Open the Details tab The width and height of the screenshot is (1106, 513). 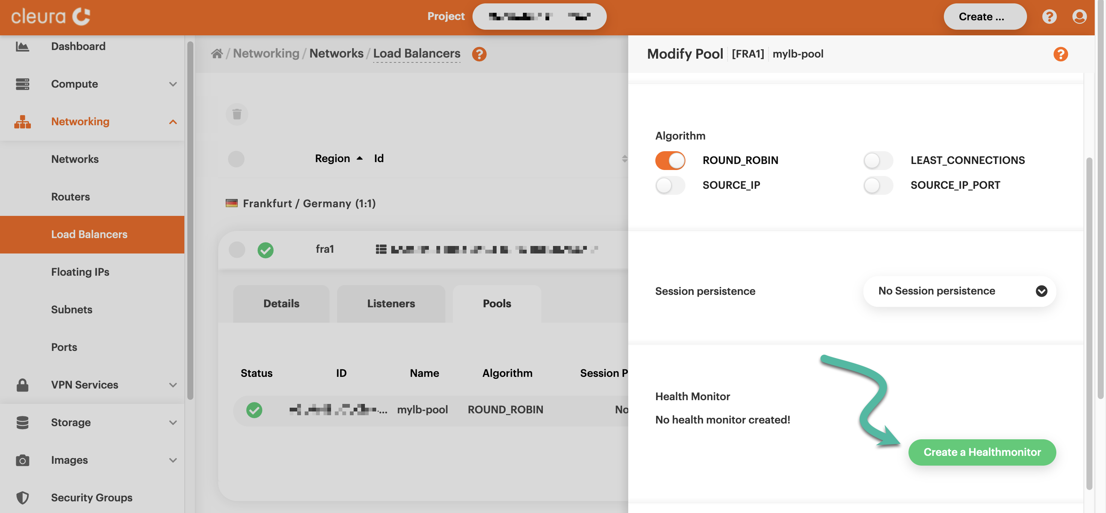pyautogui.click(x=281, y=304)
